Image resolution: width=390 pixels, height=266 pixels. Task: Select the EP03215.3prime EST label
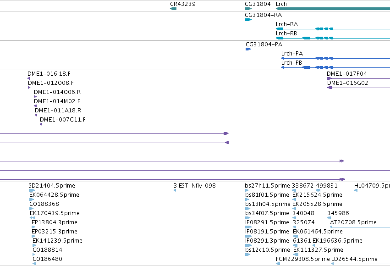click(55, 232)
